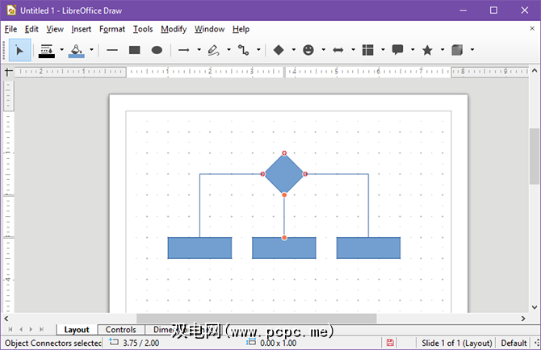Open the Format menu
The image size is (541, 350).
pos(112,29)
